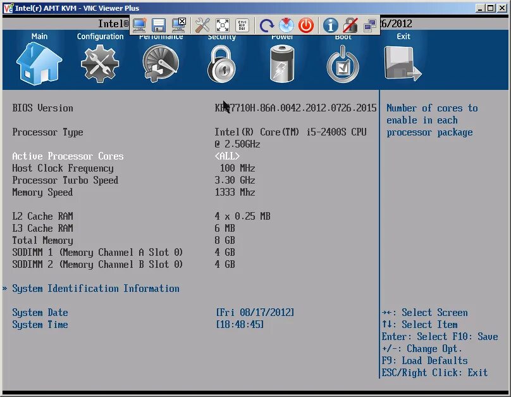Click the two-computers file transfer icon

click(370, 25)
